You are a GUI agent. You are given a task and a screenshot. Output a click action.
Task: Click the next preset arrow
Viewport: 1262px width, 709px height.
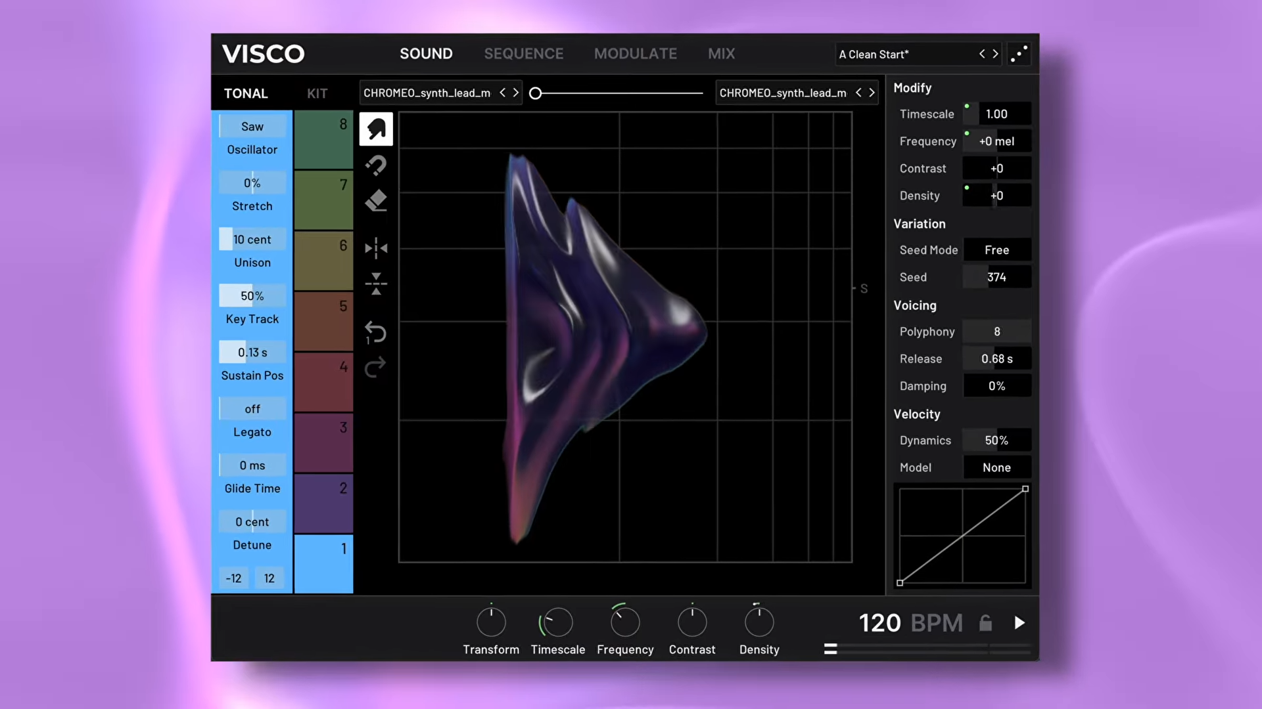[x=994, y=54]
